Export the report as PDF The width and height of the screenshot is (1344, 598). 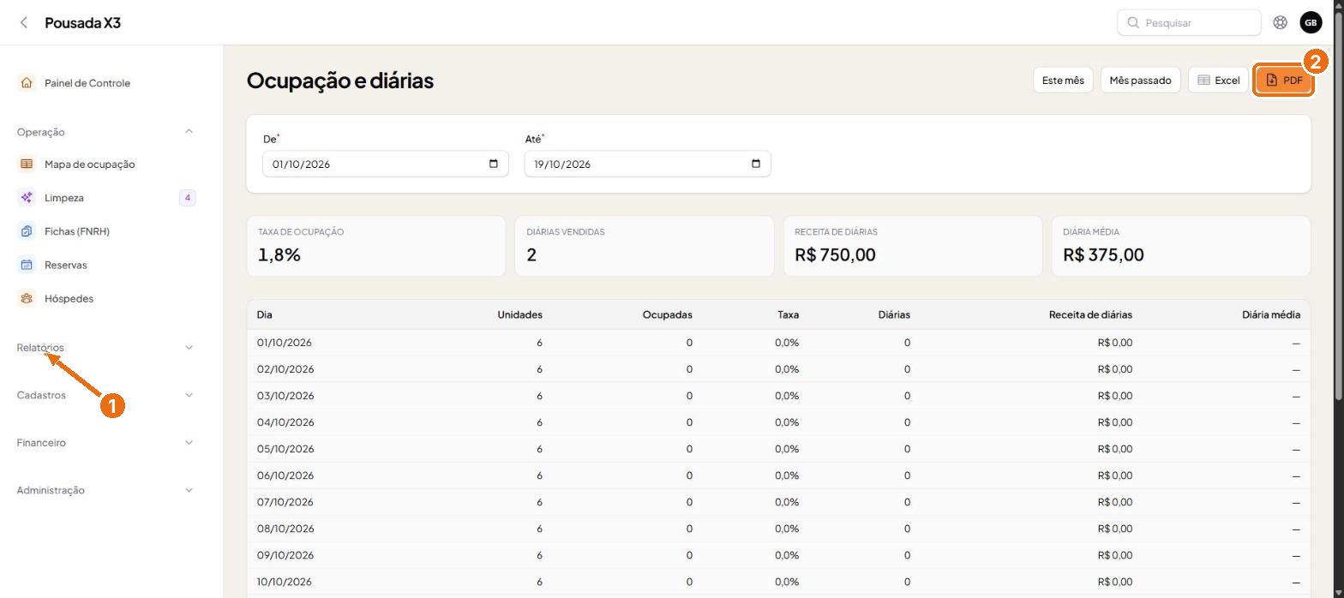coord(1284,80)
